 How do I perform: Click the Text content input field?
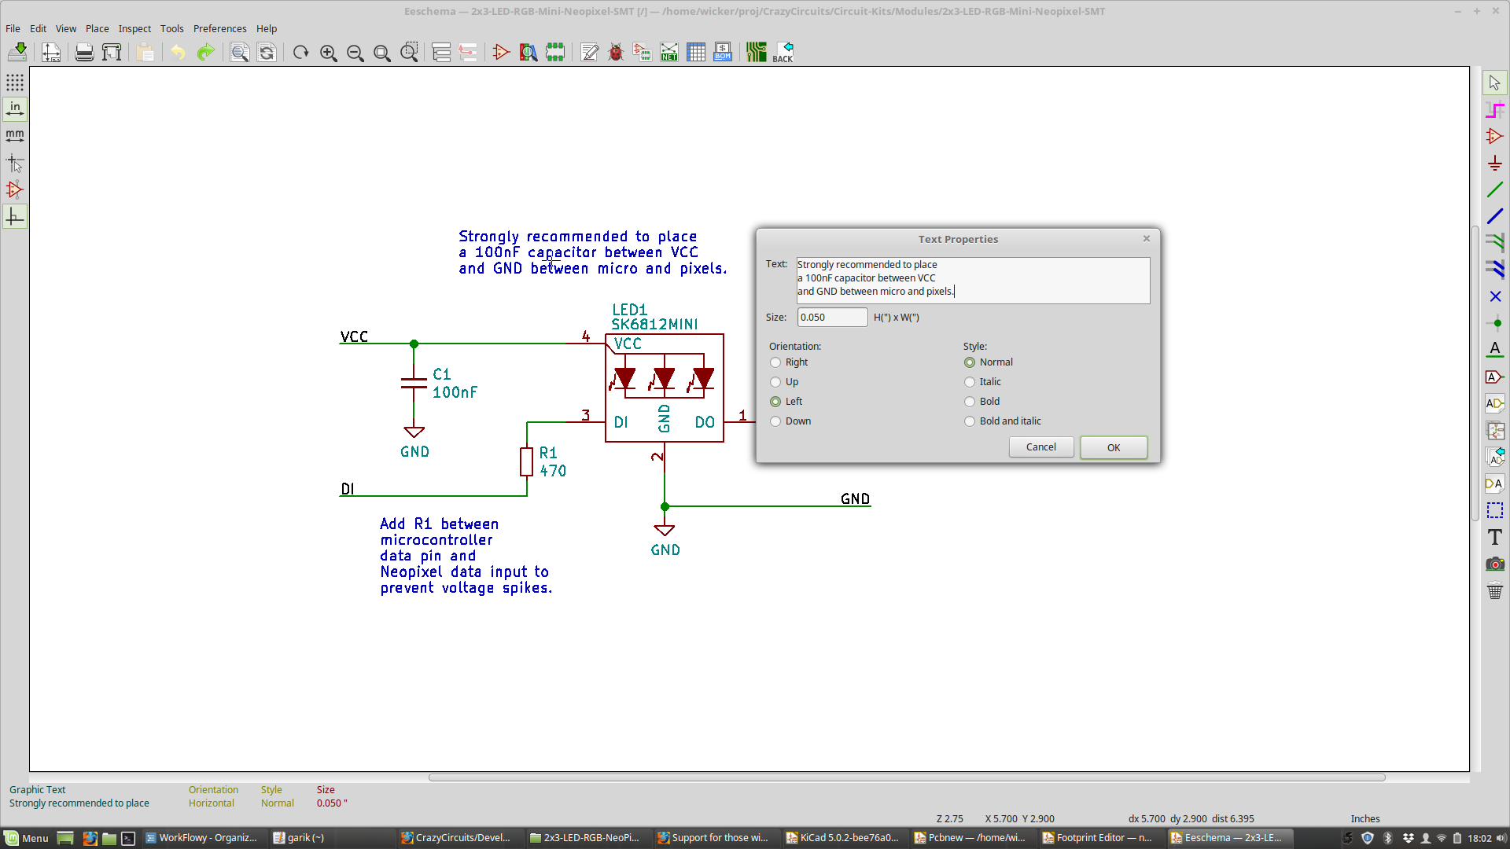point(972,277)
